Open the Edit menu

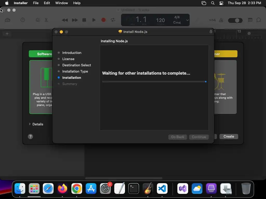47,3
